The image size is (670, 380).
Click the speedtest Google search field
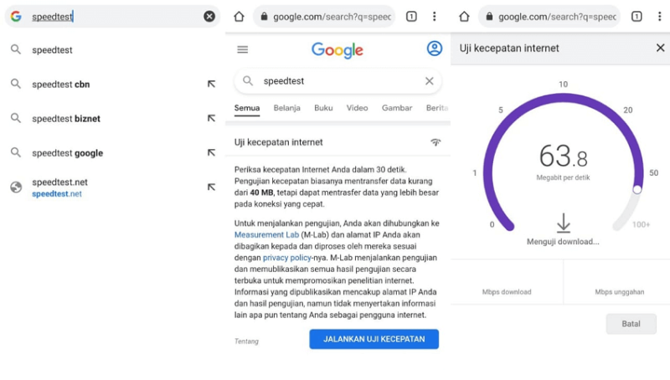tap(338, 81)
